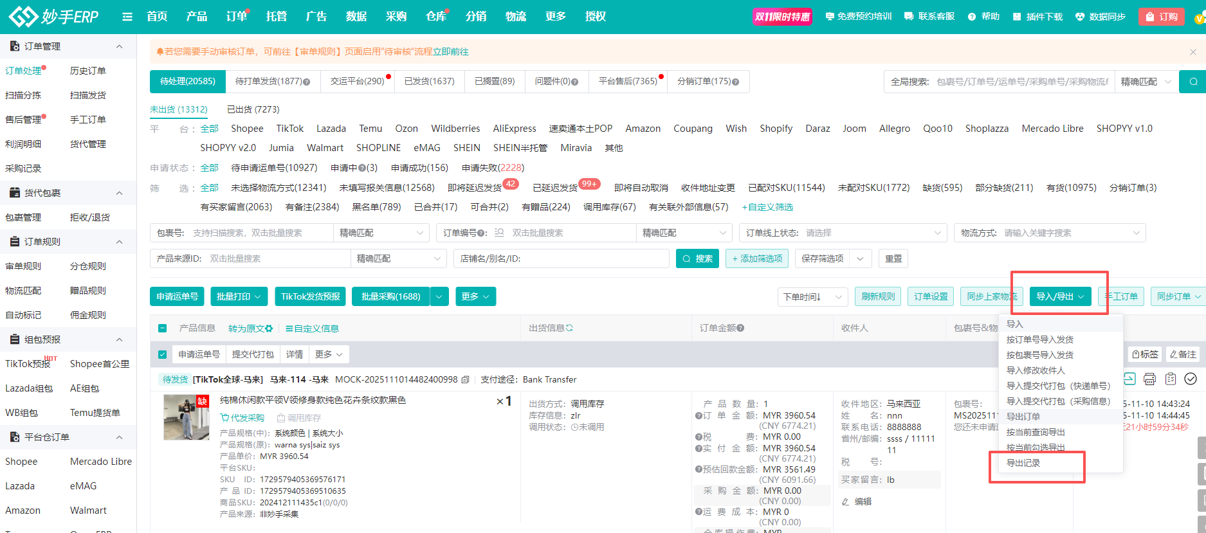
Task: Click TikTok发货预报 button
Action: click(x=310, y=296)
